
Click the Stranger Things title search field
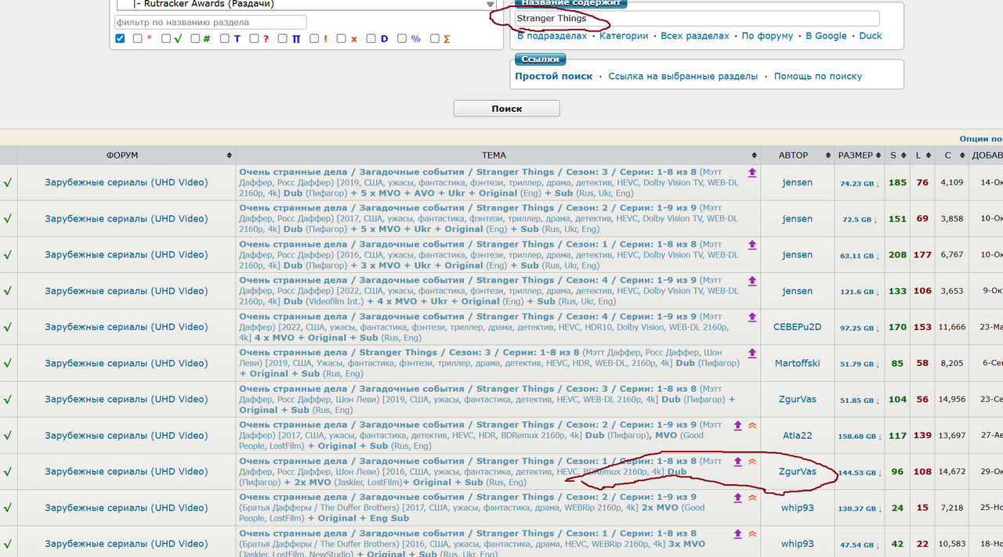coord(697,19)
